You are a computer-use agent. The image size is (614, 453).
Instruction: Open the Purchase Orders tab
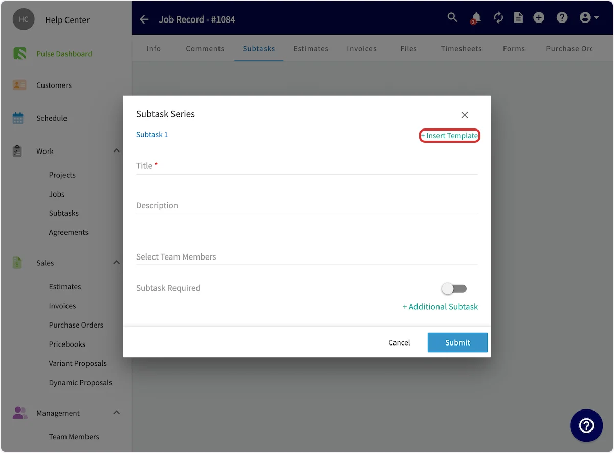[x=569, y=49]
